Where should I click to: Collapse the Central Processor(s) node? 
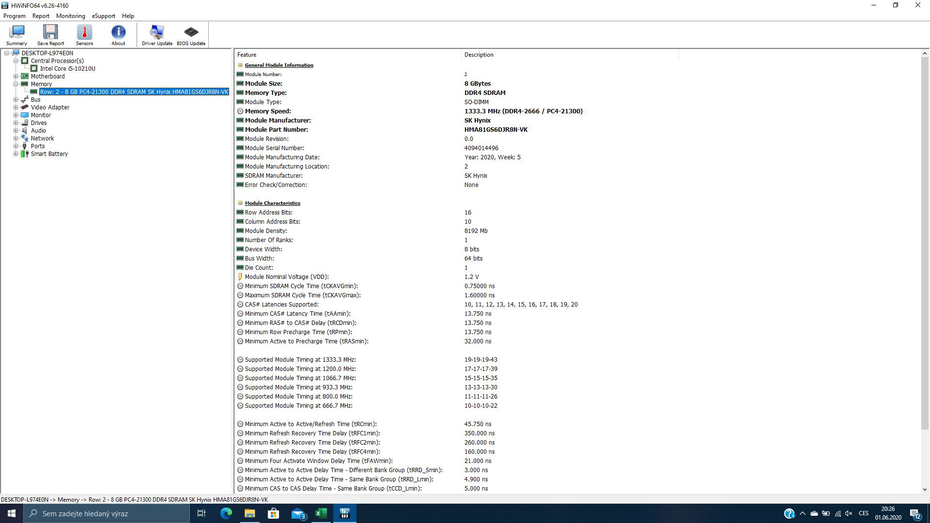(15, 61)
